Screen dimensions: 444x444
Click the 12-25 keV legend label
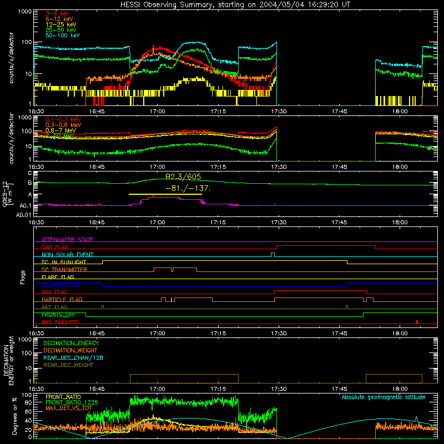60,24
